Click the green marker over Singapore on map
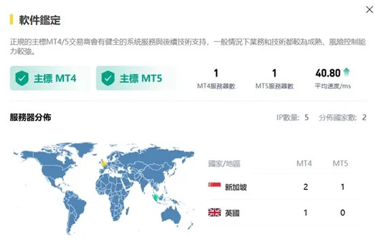The height and width of the screenshot is (247, 375). click(x=156, y=197)
